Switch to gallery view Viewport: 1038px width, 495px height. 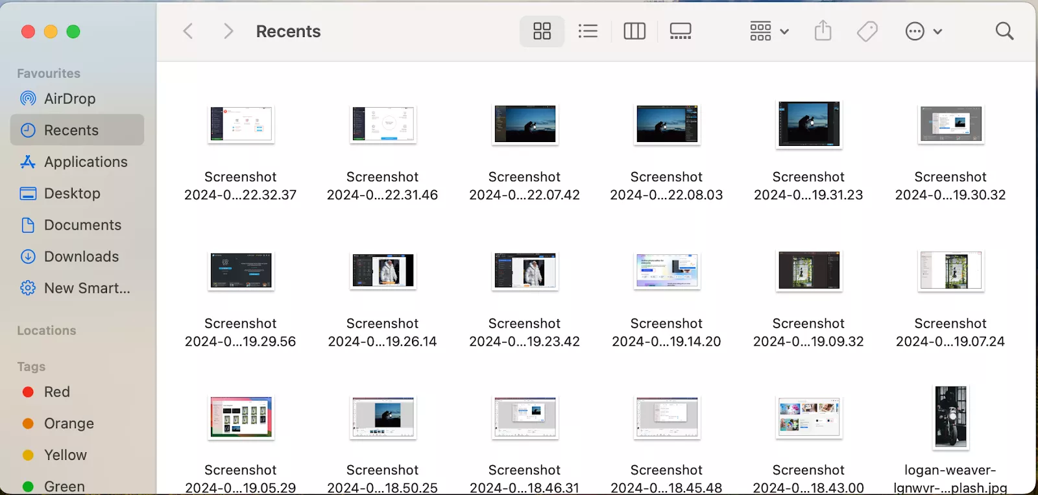(681, 31)
